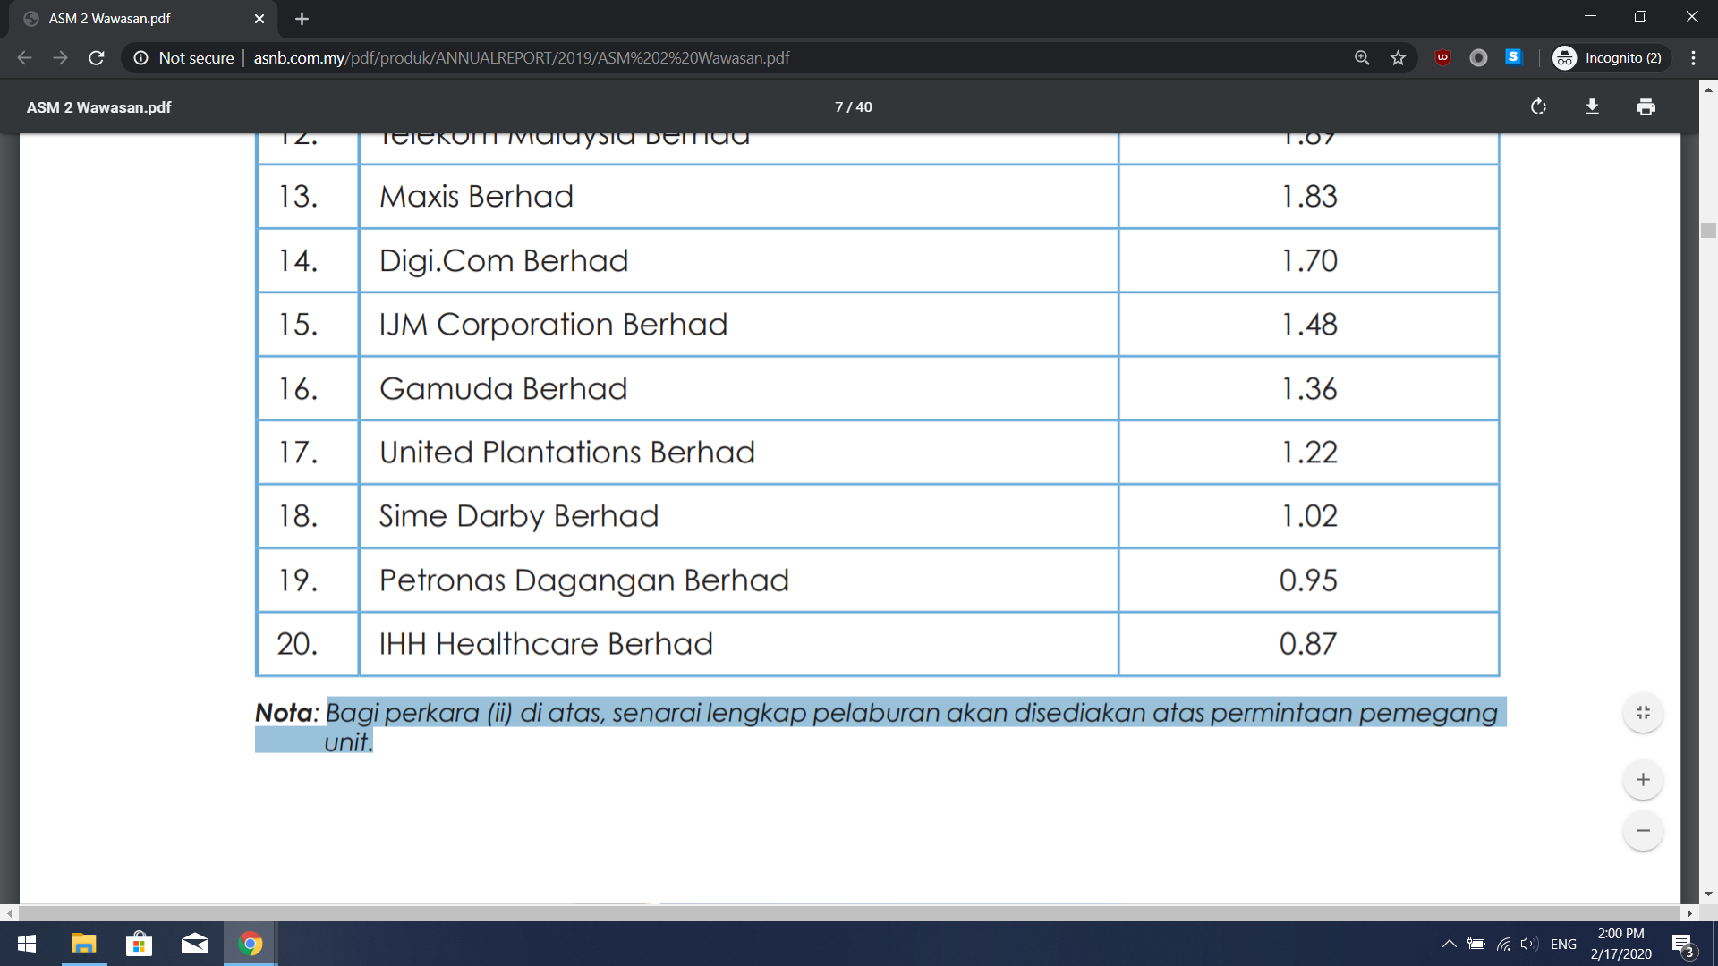Bookmark this page with star icon
Image resolution: width=1718 pixels, height=966 pixels.
pyautogui.click(x=1398, y=58)
